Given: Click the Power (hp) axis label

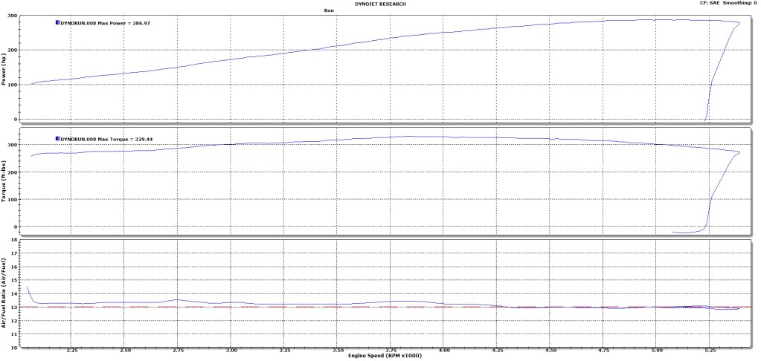Looking at the screenshot, I should point(4,68).
